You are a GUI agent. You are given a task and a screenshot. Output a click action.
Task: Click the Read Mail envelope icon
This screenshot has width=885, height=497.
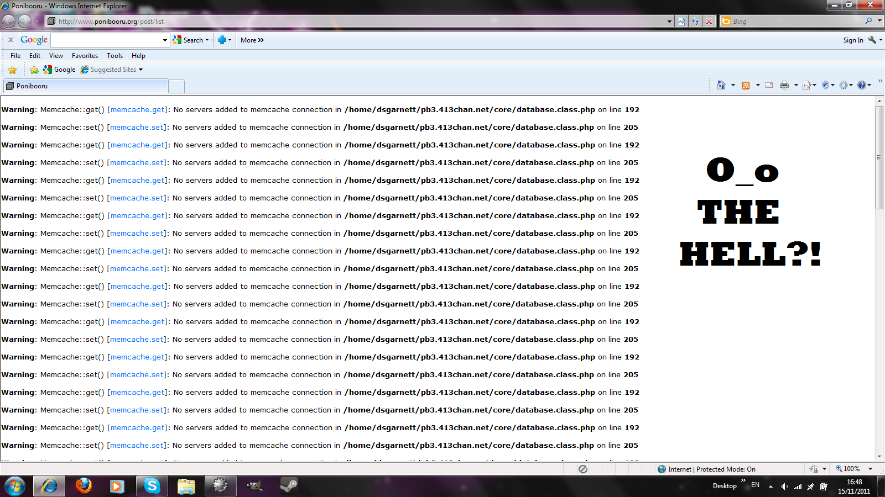point(769,85)
